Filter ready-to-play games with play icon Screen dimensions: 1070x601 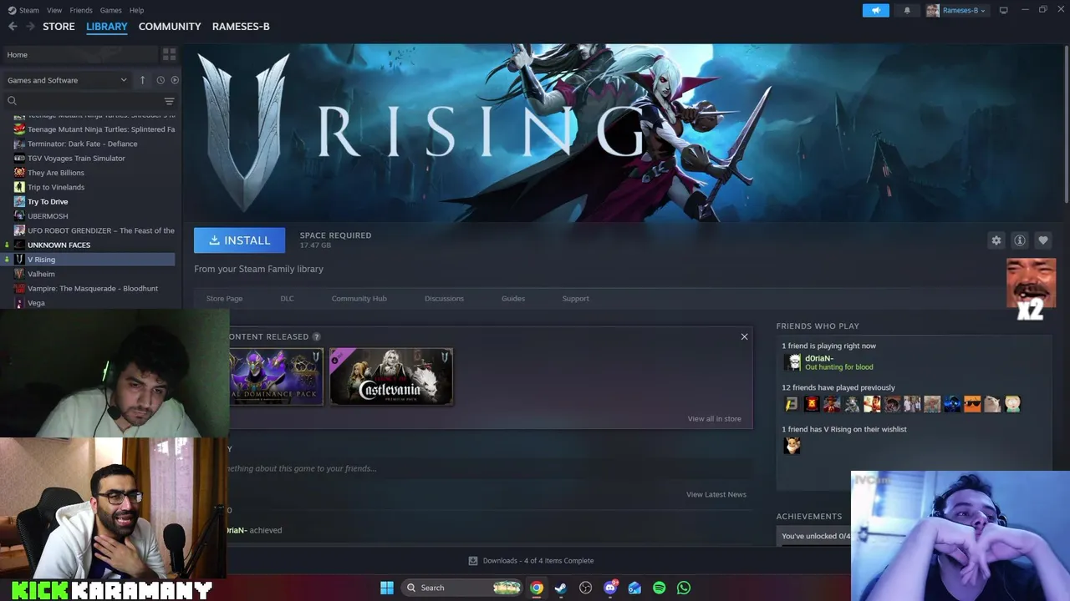(175, 80)
